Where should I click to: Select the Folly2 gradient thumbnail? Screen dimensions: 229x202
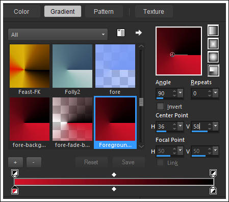coord(72,66)
